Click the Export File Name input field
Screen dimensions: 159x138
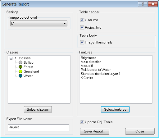39,128
